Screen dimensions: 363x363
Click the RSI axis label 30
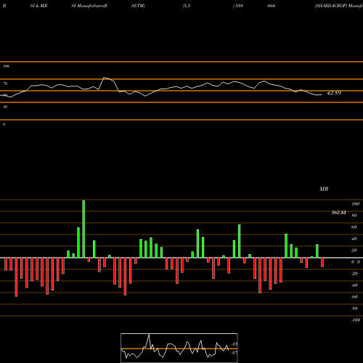coord(5,107)
